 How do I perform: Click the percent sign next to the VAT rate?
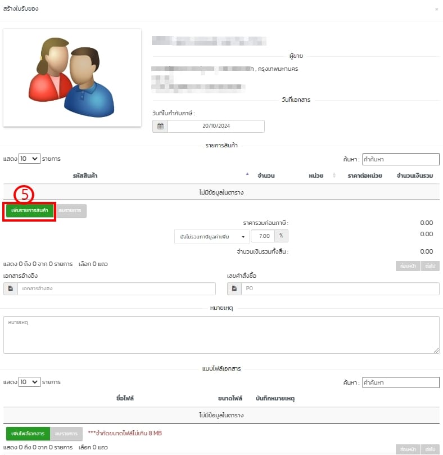(281, 237)
